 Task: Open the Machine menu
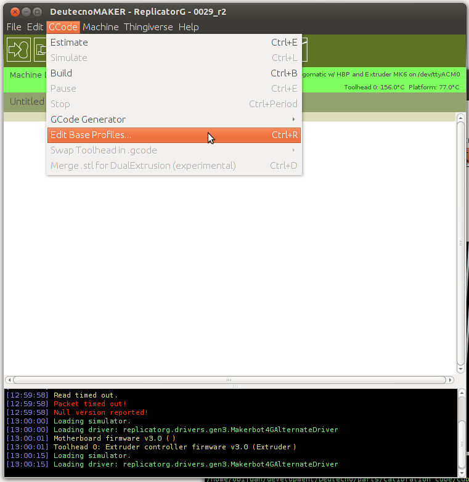click(x=100, y=27)
